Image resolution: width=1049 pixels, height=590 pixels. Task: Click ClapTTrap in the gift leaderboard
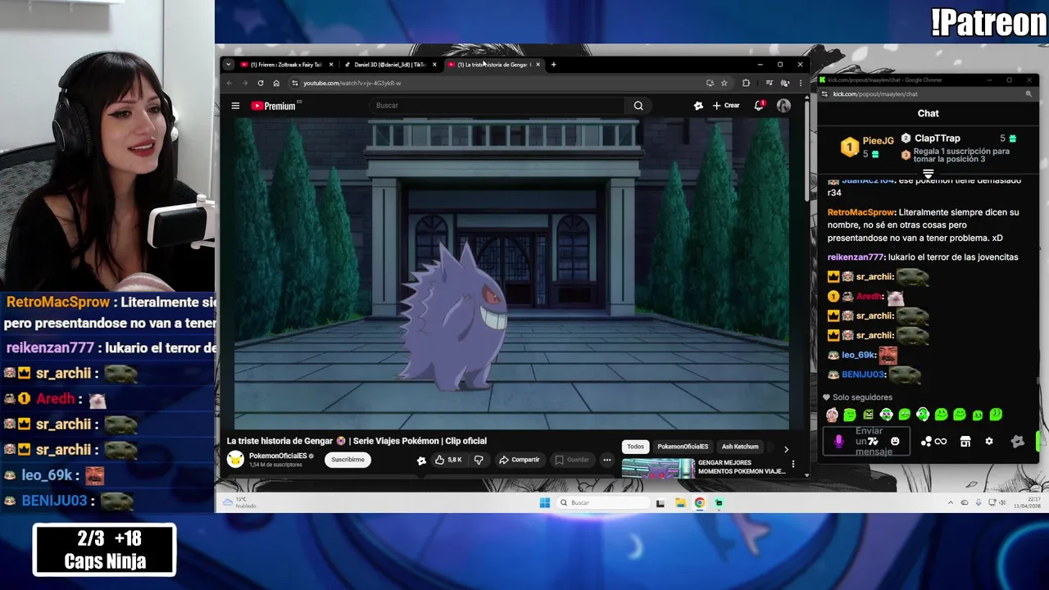pos(937,138)
